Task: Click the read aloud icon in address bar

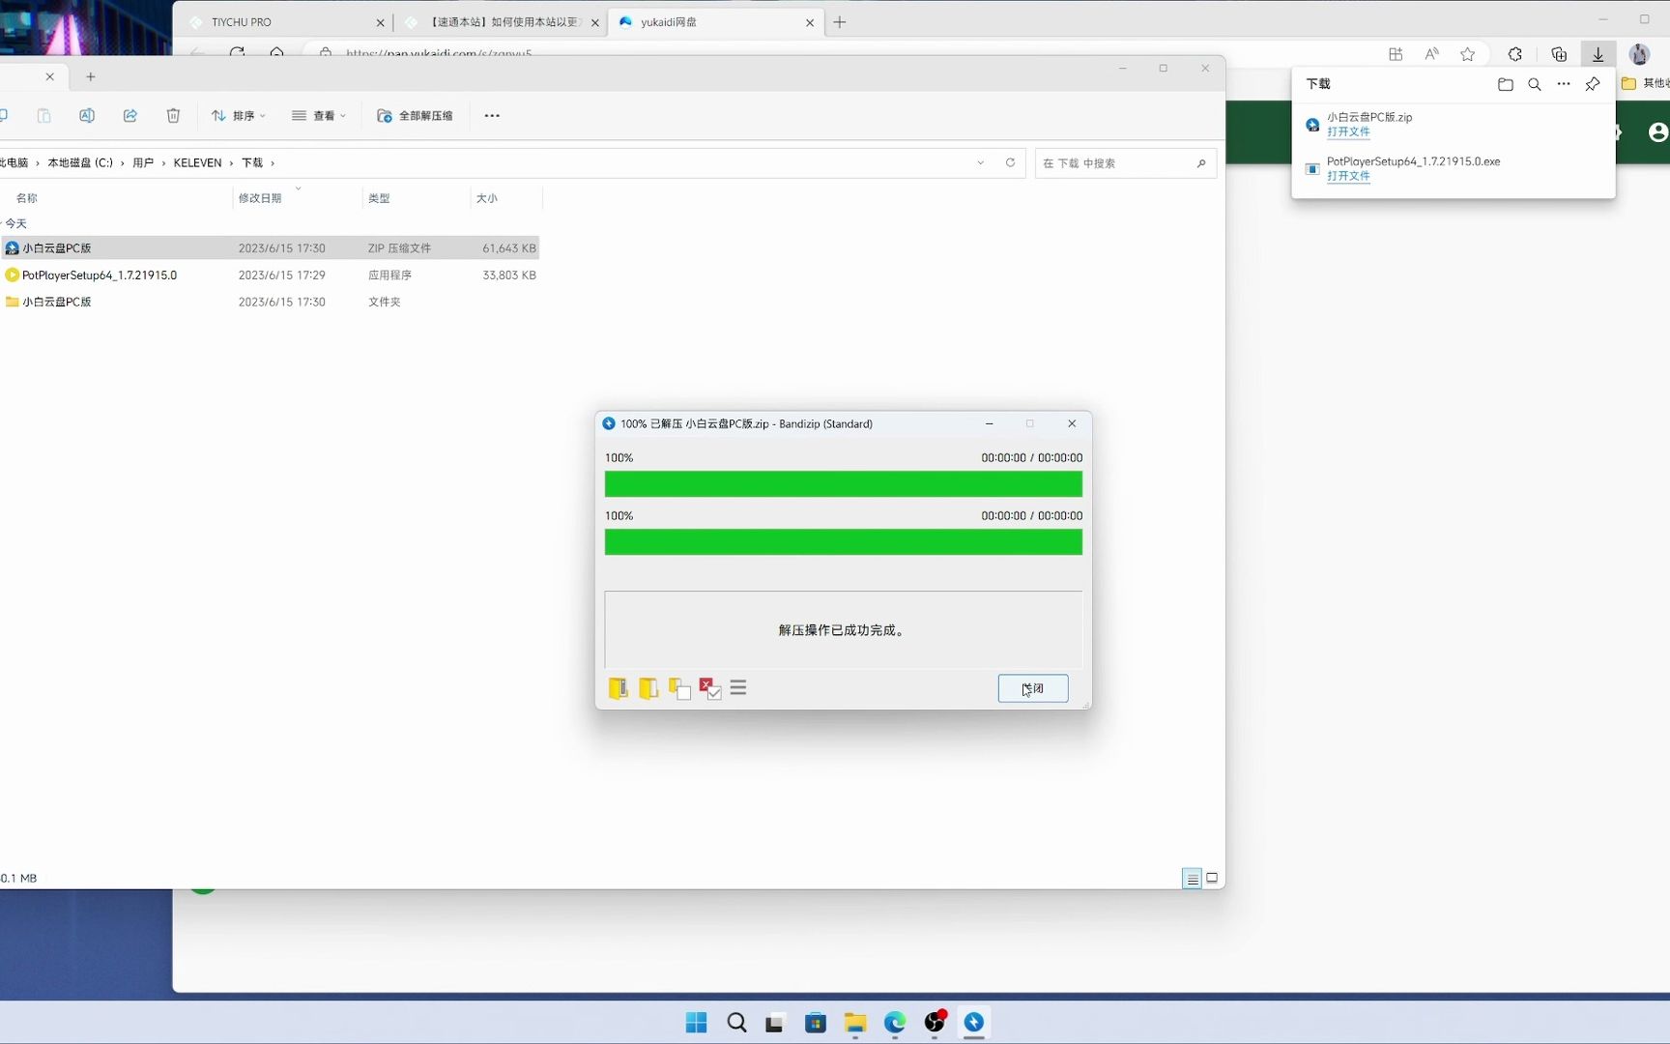Action: [x=1432, y=54]
